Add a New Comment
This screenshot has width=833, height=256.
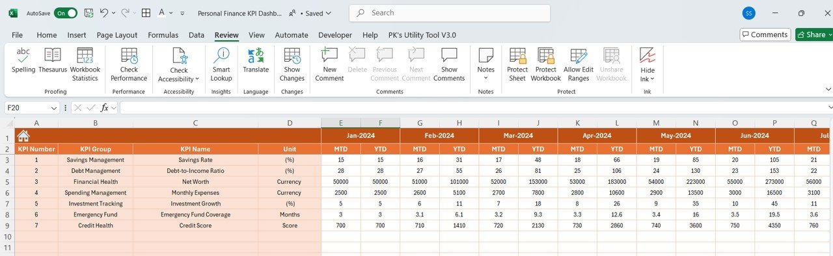click(329, 64)
